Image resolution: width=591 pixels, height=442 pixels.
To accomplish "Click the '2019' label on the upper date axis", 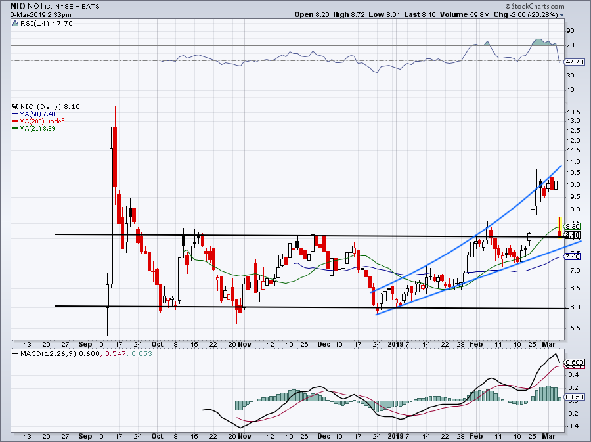I will 396,344.
